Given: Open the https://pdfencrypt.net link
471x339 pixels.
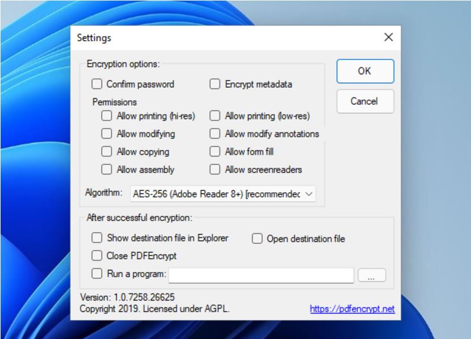Looking at the screenshot, I should point(352,309).
